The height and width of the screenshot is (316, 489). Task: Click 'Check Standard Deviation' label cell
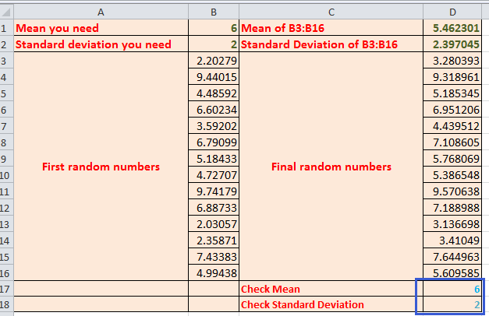click(331, 304)
